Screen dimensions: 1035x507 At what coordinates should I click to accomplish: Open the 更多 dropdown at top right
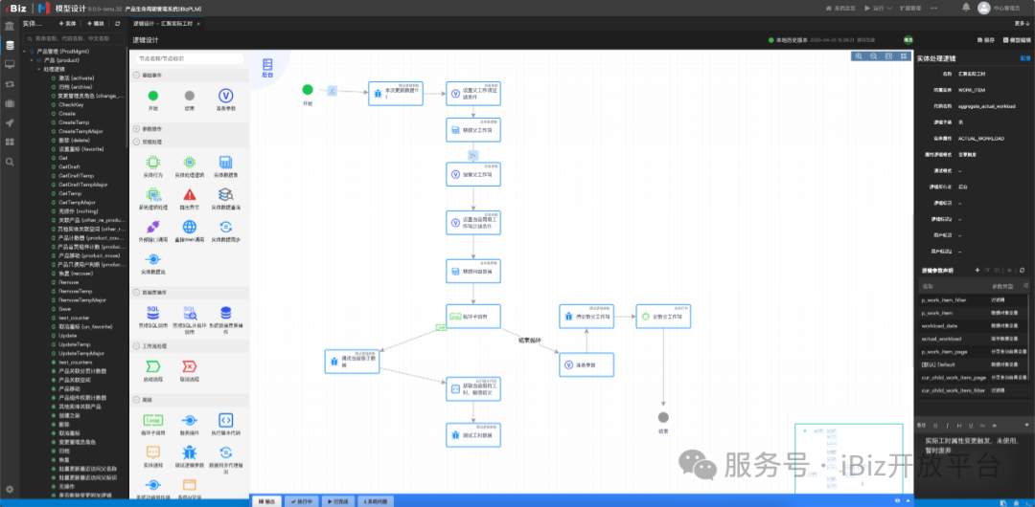point(1022,23)
